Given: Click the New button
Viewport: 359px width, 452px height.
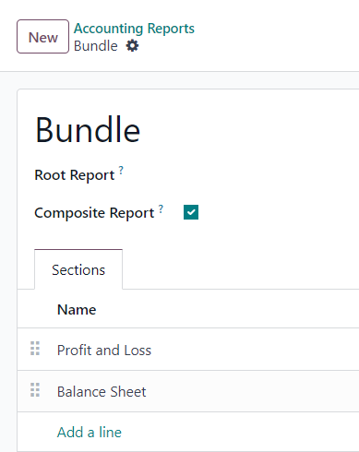Looking at the screenshot, I should (42, 37).
